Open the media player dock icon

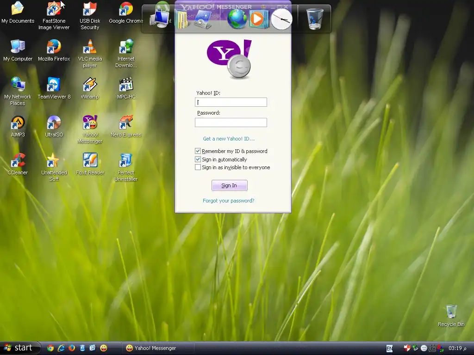pyautogui.click(x=258, y=19)
